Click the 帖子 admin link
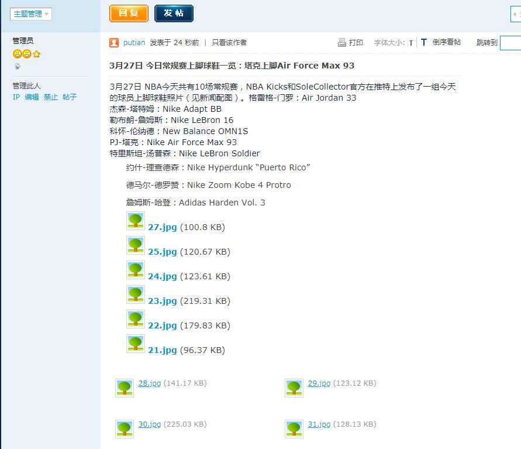 tap(70, 97)
